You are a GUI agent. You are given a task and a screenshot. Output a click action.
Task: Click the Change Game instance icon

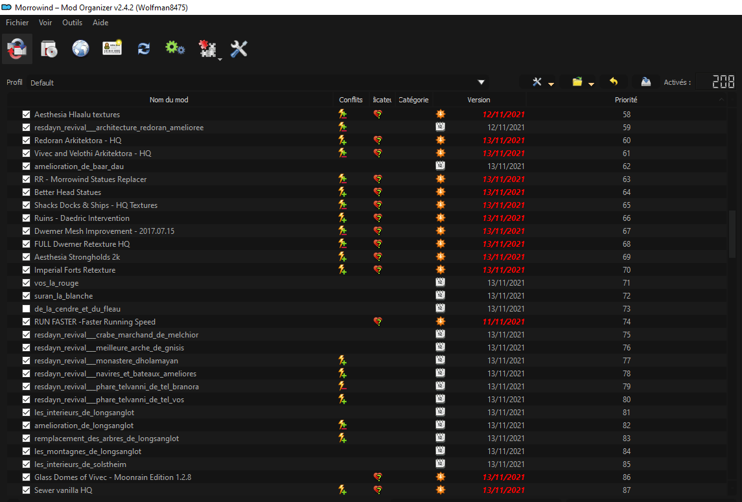click(x=17, y=49)
